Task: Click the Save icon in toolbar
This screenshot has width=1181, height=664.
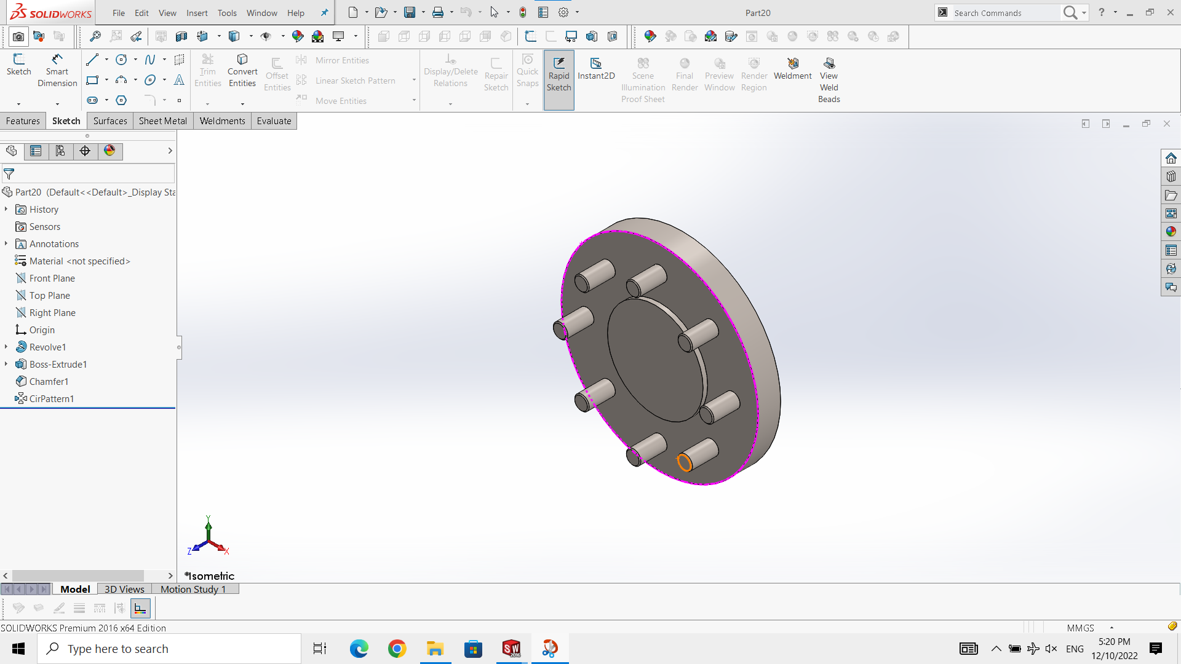Action: click(410, 12)
